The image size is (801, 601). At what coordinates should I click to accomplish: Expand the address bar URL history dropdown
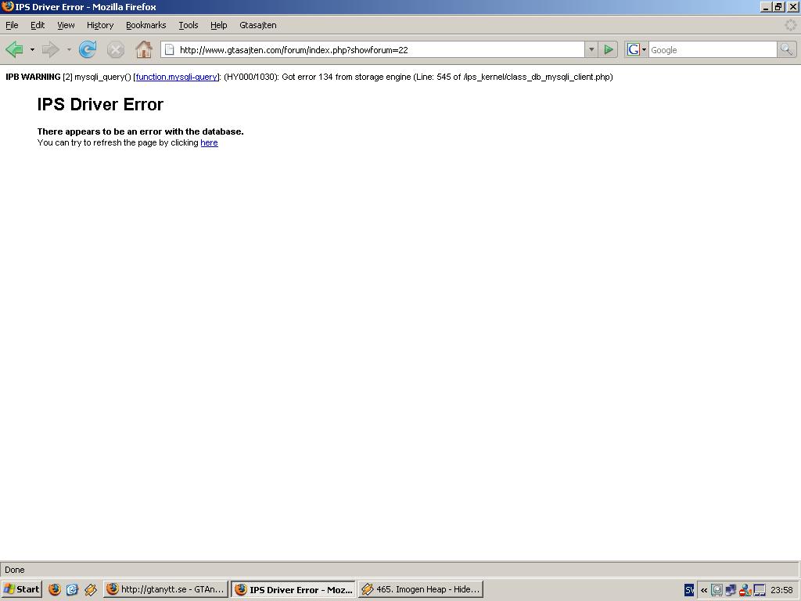tap(591, 49)
